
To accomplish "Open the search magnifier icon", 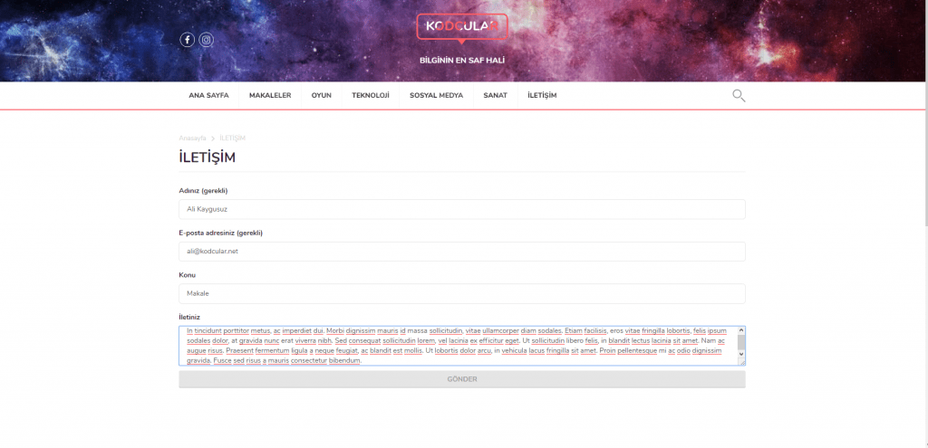I will tap(739, 96).
